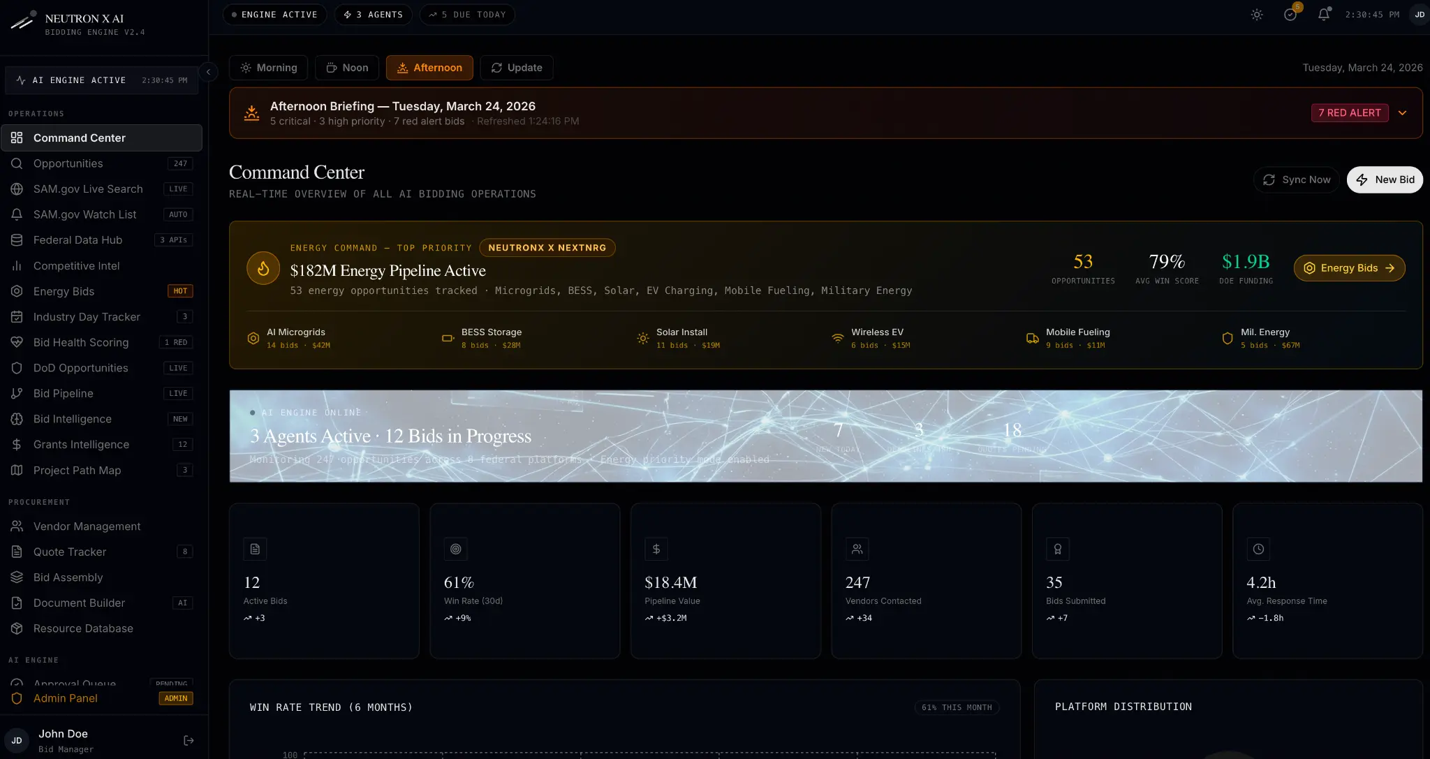The height and width of the screenshot is (759, 1430).
Task: Open tasks checkmark icon with badge
Action: pyautogui.click(x=1290, y=15)
